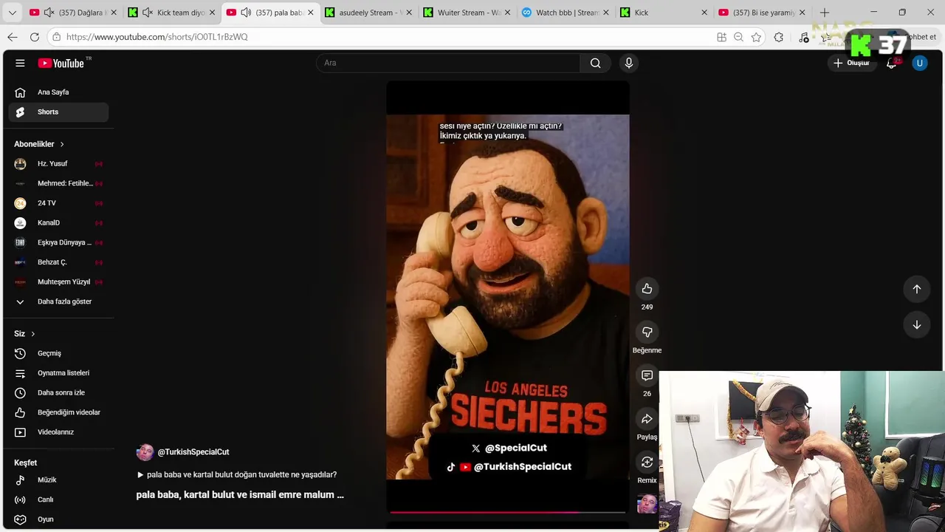Expand the Abonelikler section chevron
Screen dimensions: 945x532
tap(62, 144)
